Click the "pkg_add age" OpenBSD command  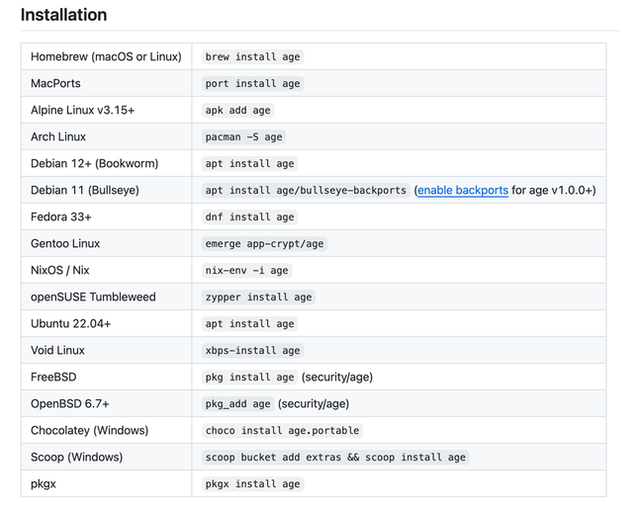[237, 403]
